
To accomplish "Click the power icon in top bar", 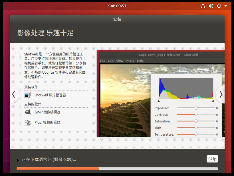I will pos(219,6).
